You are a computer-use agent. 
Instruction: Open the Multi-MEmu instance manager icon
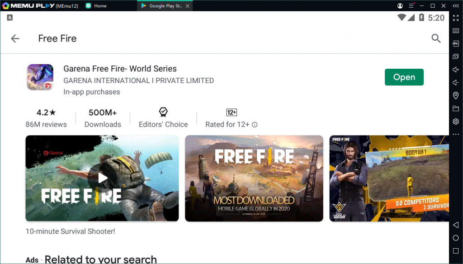(456, 56)
